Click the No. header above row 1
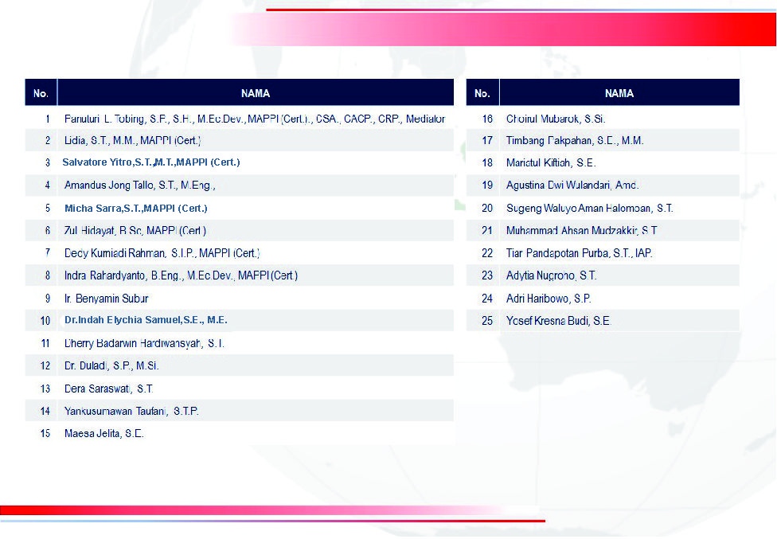 point(41,93)
